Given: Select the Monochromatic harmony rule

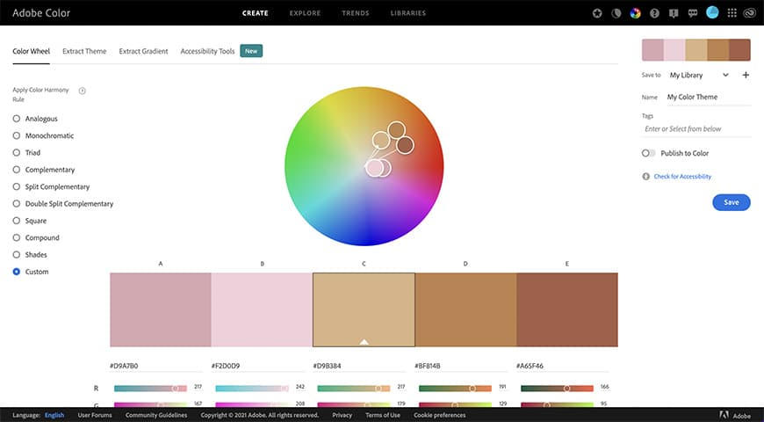Looking at the screenshot, I should coord(43,135).
